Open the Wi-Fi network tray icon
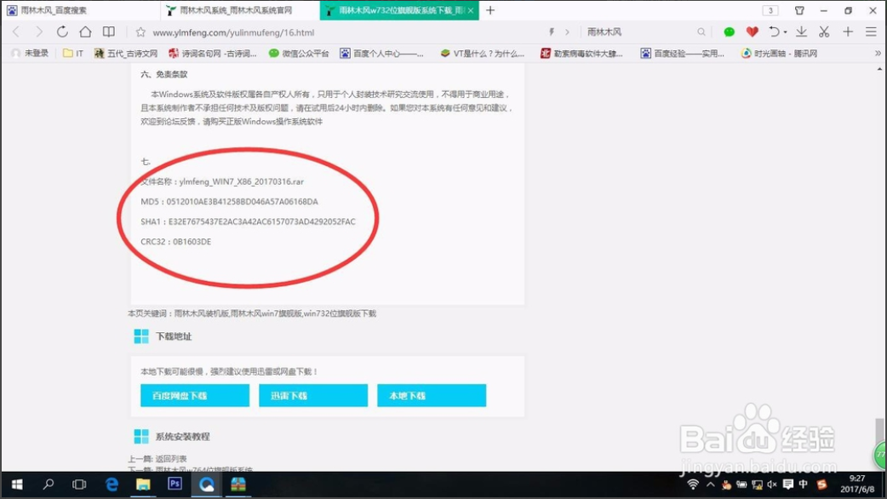Viewport: 887px width, 499px height. (x=693, y=485)
